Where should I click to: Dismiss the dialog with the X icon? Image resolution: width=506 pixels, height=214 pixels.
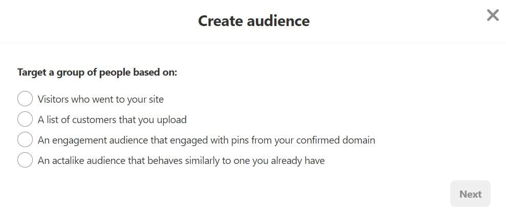[x=492, y=15]
